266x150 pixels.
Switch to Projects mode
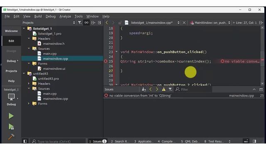click(11, 71)
